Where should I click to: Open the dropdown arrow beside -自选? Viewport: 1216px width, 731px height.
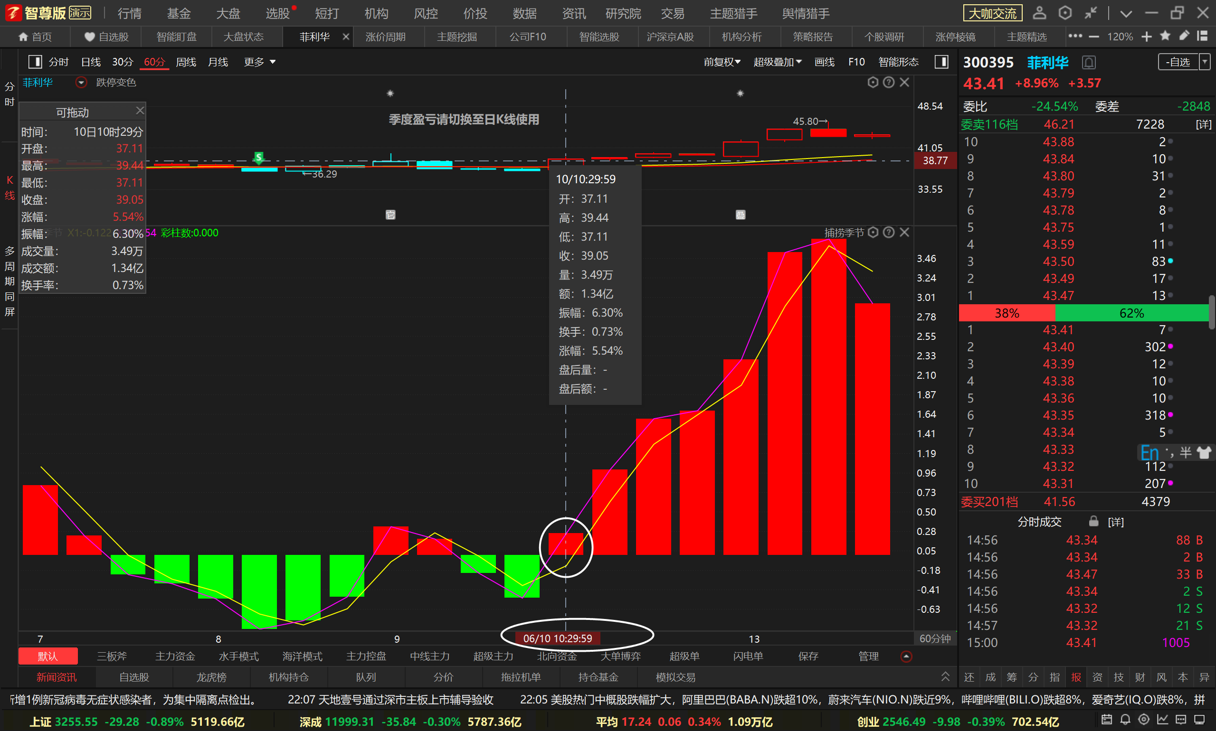tap(1204, 62)
